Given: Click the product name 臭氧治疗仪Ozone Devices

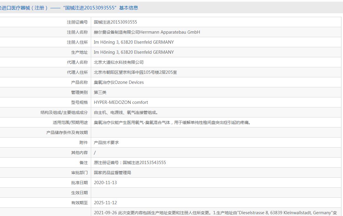Looking at the screenshot, I should pyautogui.click(x=119, y=82).
